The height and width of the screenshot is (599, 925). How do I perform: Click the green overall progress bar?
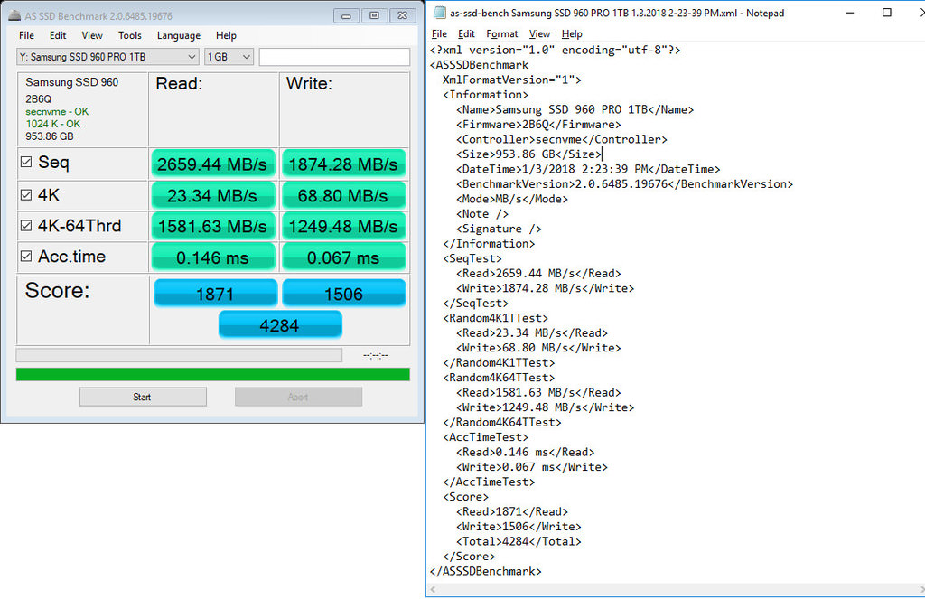point(213,374)
